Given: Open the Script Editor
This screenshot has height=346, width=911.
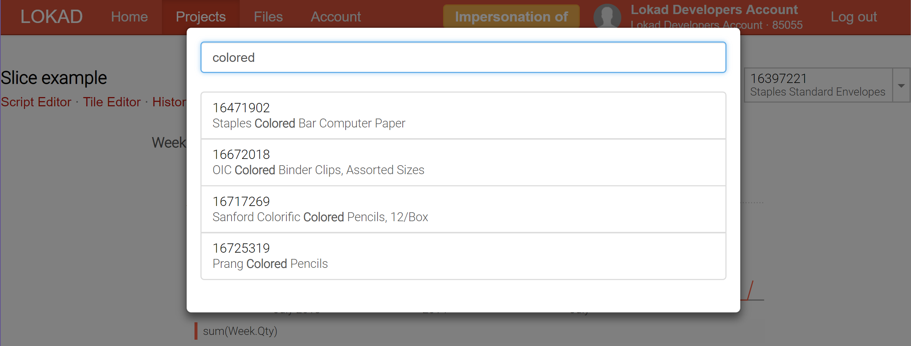Looking at the screenshot, I should tap(36, 102).
